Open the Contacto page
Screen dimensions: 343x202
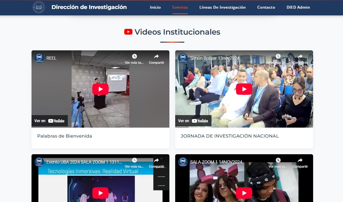(x=266, y=7)
